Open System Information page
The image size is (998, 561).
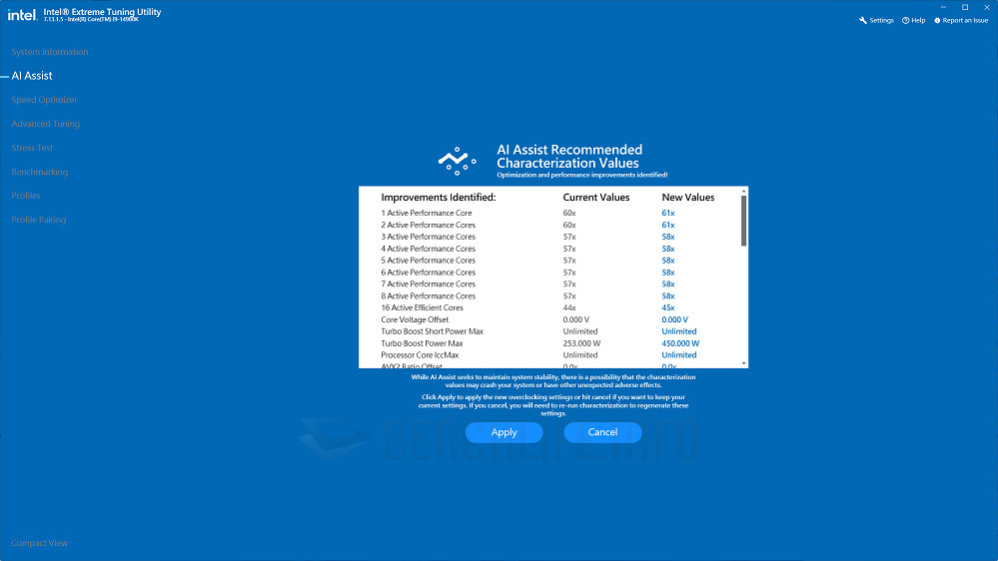point(50,52)
